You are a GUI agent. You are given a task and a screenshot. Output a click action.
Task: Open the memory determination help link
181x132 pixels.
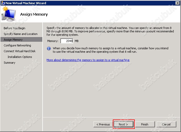coord(88,60)
